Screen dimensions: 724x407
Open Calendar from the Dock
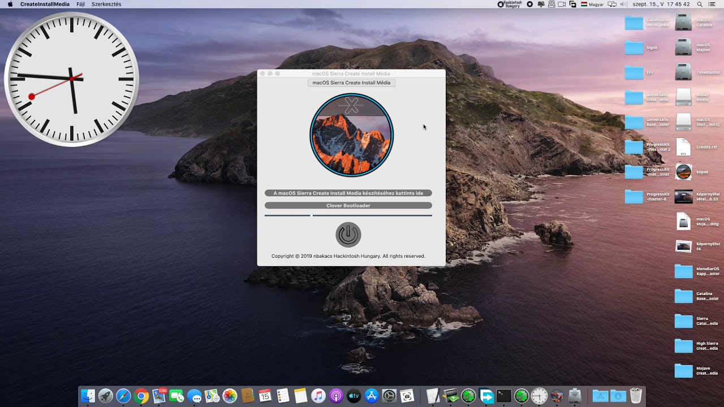[265, 396]
